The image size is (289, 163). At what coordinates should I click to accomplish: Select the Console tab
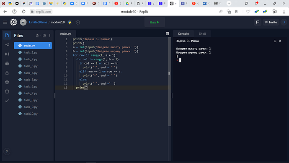[x=183, y=34]
